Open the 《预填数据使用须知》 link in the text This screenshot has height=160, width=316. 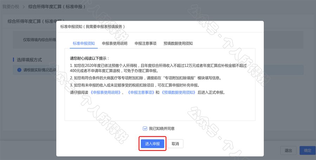pyautogui.click(x=178, y=93)
